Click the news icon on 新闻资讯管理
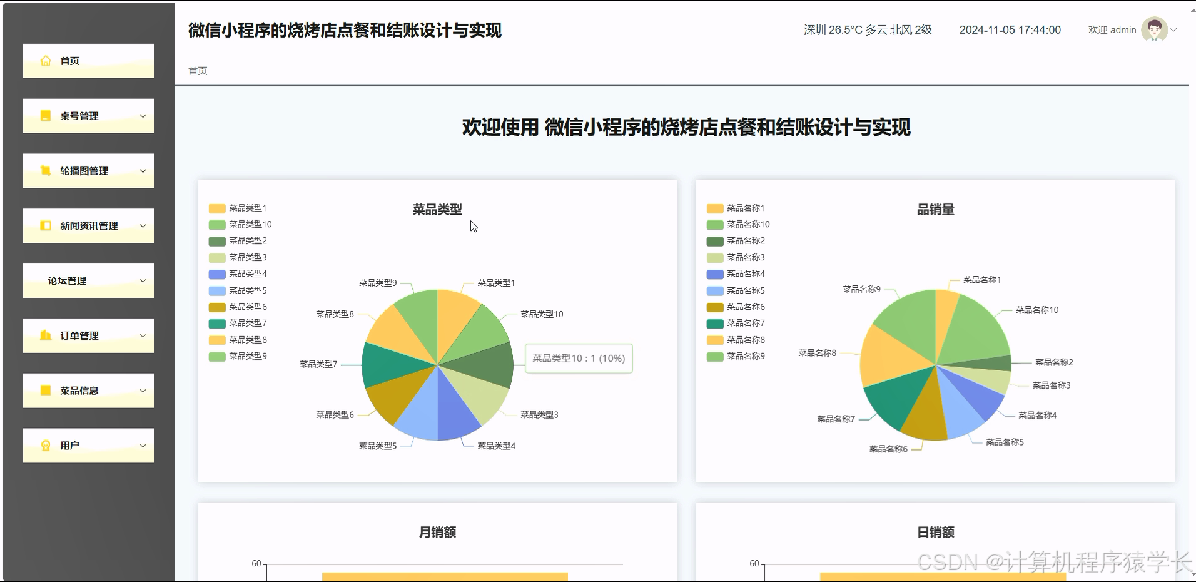The height and width of the screenshot is (582, 1196). coord(44,225)
